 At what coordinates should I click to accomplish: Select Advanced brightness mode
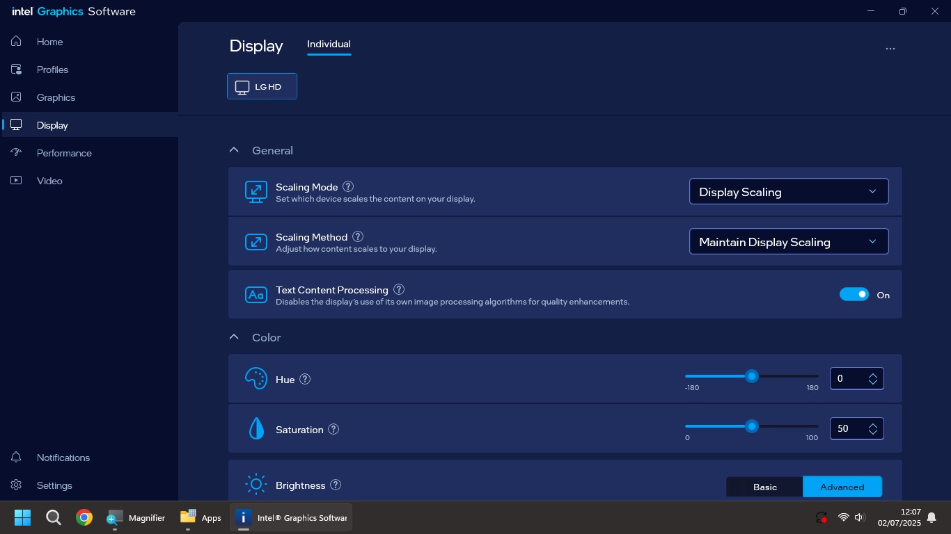(x=842, y=487)
